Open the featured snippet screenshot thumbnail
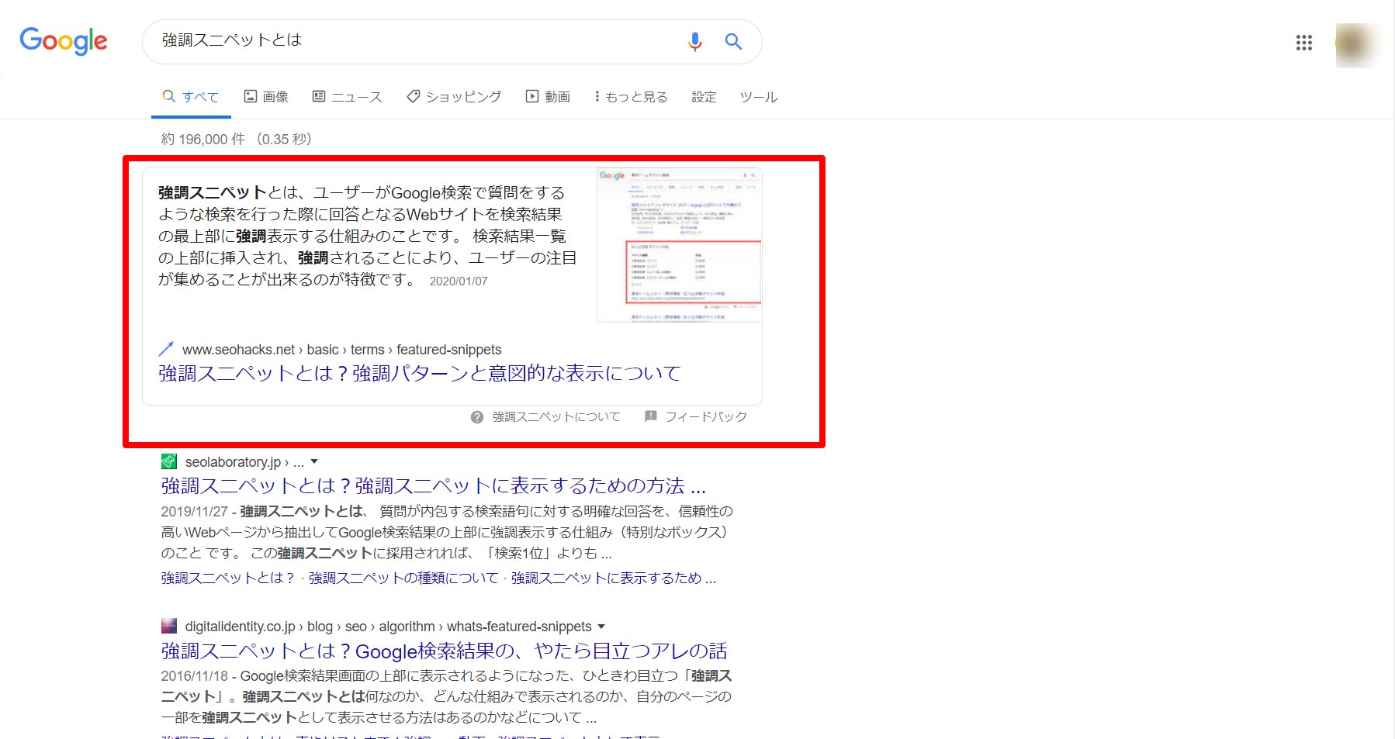The height and width of the screenshot is (739, 1395). click(679, 245)
